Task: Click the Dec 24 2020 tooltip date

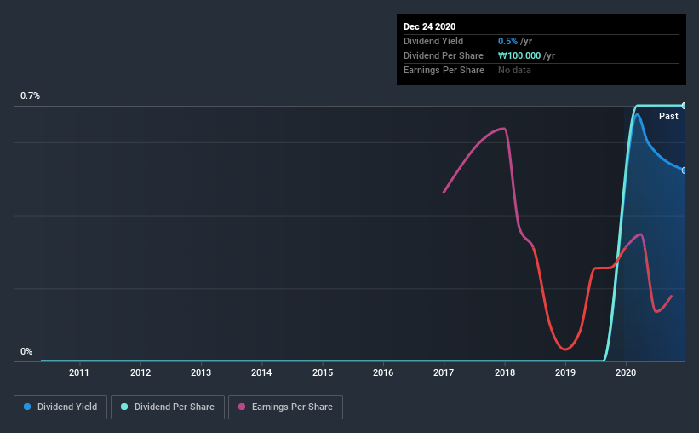Action: 429,26
